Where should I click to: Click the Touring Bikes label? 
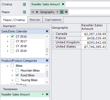click(29, 80)
